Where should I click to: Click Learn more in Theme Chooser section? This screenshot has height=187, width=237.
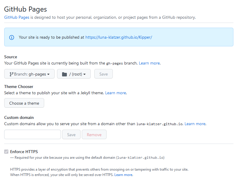tap(116, 93)
